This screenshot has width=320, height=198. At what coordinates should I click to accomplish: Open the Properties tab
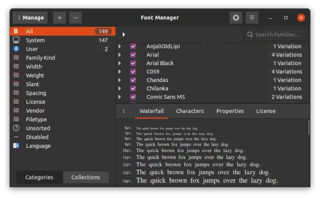(x=230, y=111)
